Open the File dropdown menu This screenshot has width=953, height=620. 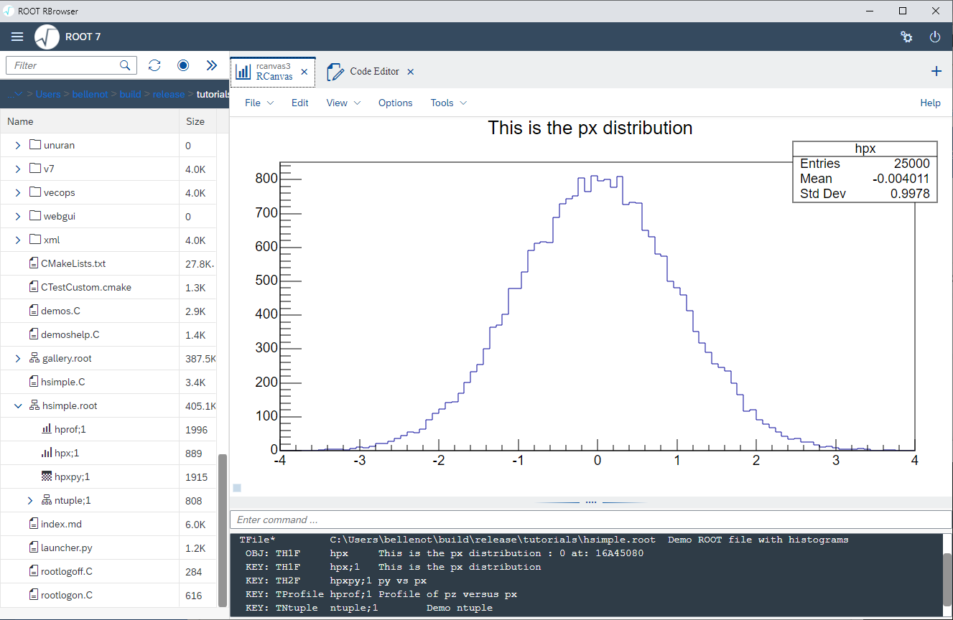pos(259,103)
